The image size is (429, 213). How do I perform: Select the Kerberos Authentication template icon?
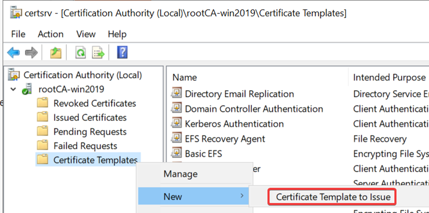[x=177, y=124]
